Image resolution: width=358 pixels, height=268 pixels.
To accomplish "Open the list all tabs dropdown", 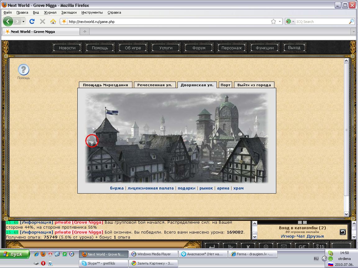I will [x=353, y=31].
